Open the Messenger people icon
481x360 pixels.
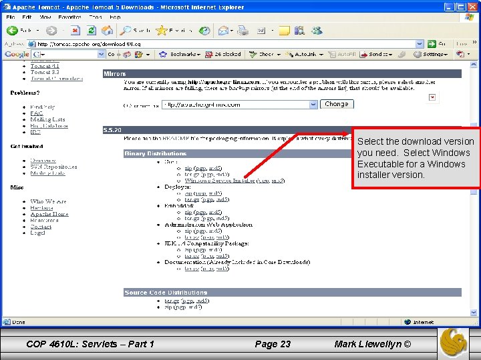coord(317,30)
